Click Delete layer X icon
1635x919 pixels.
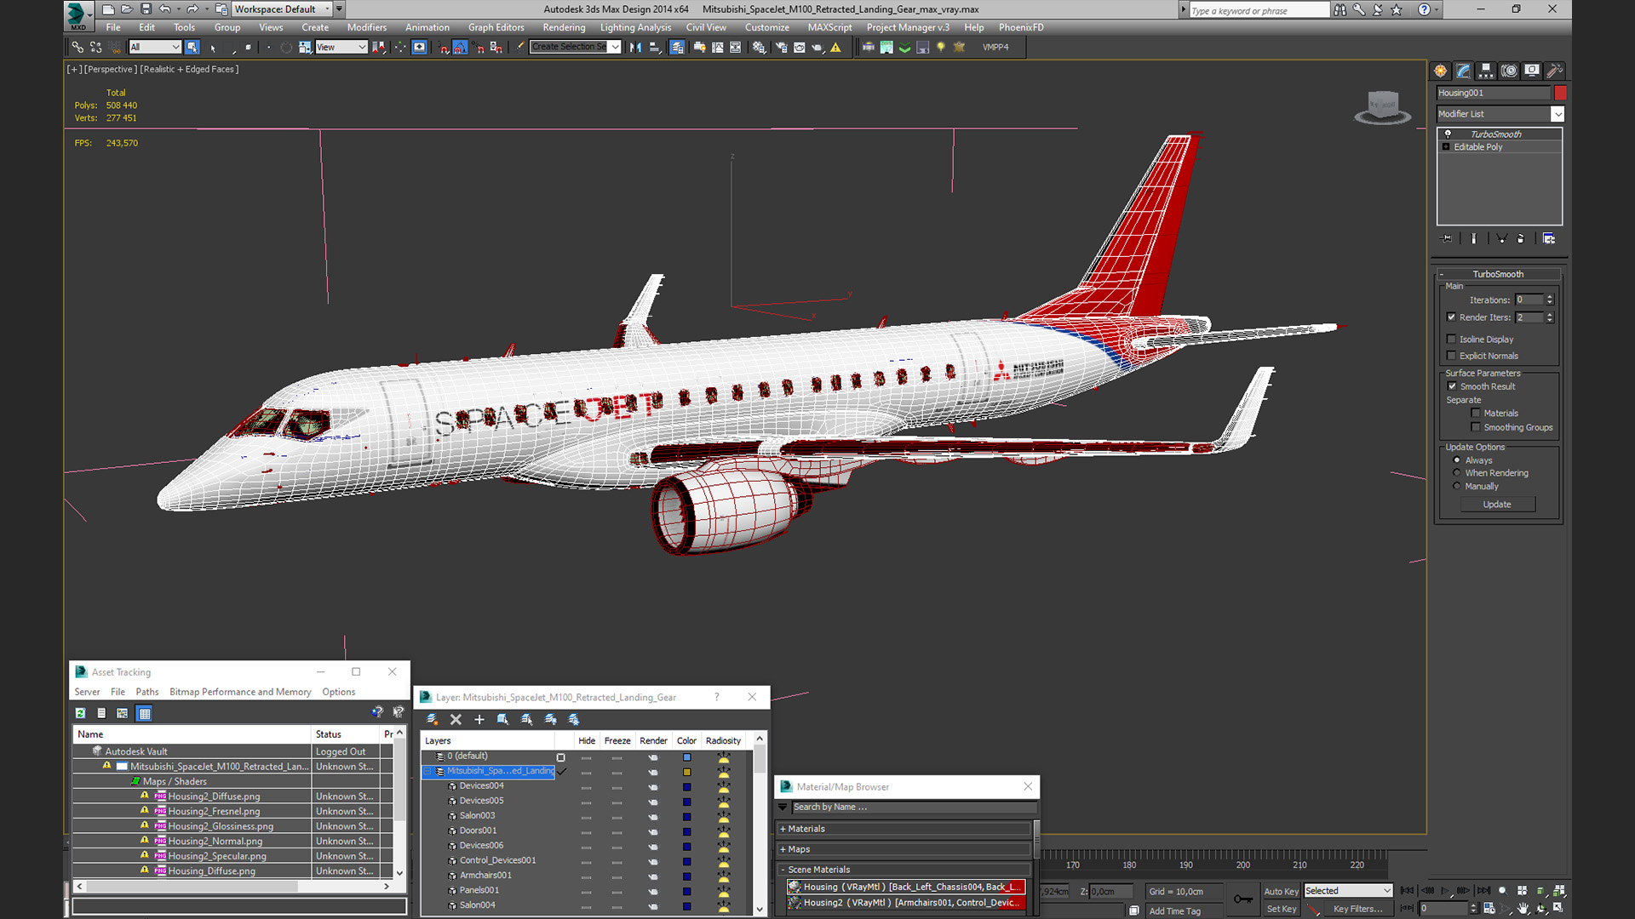coord(456,720)
